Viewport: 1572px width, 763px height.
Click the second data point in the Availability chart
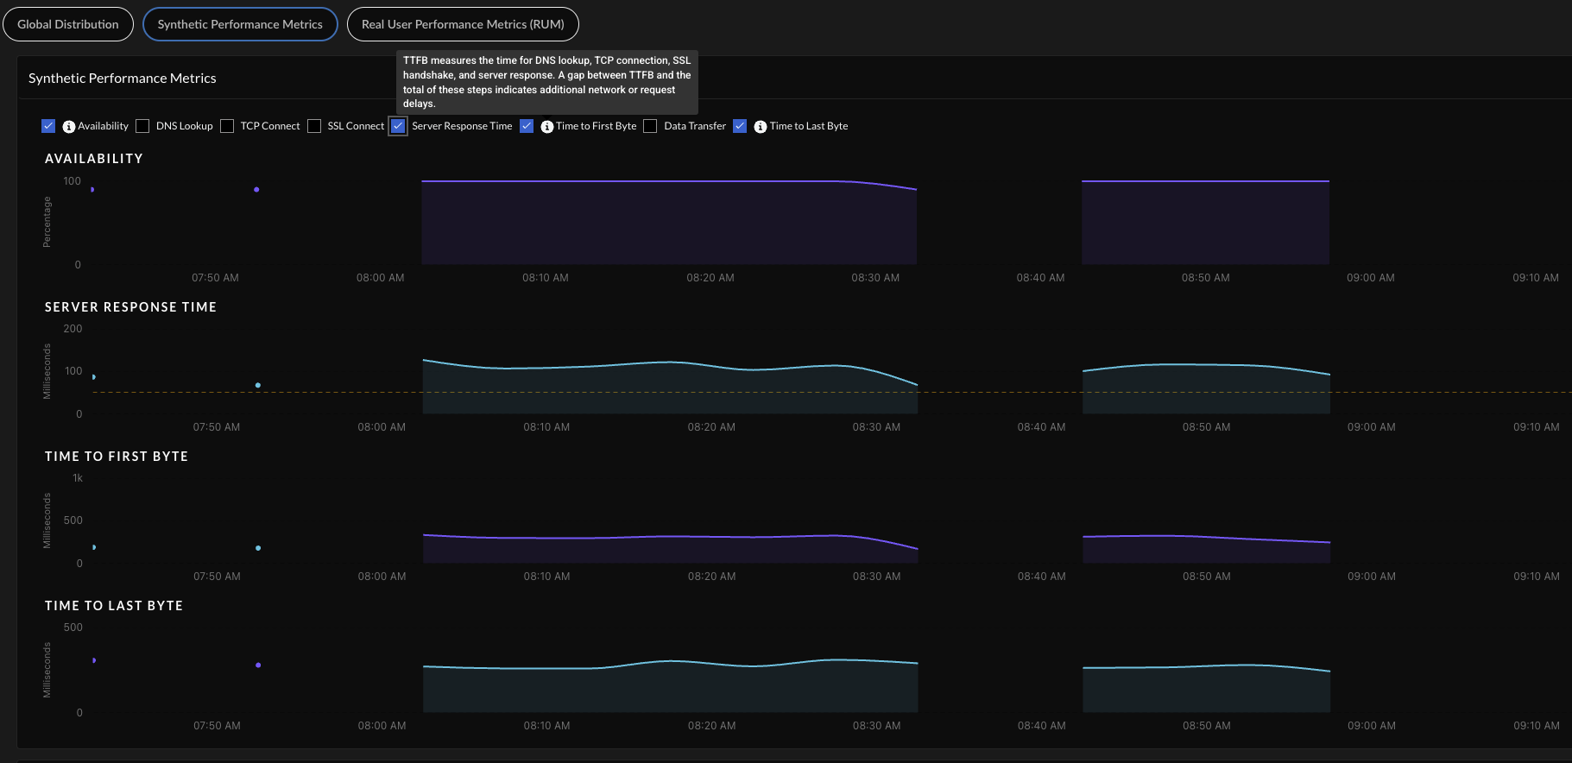256,189
